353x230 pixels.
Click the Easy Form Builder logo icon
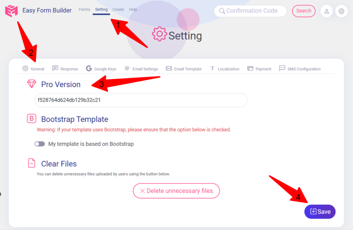tap(11, 11)
